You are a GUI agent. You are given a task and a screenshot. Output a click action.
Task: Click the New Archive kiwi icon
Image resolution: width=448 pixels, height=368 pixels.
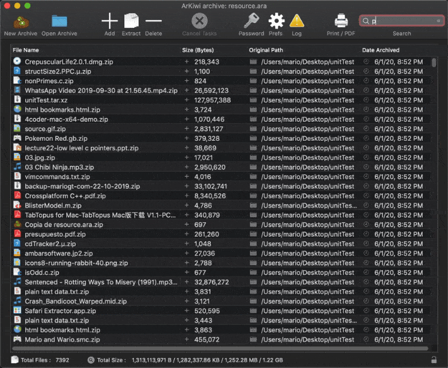[20, 21]
